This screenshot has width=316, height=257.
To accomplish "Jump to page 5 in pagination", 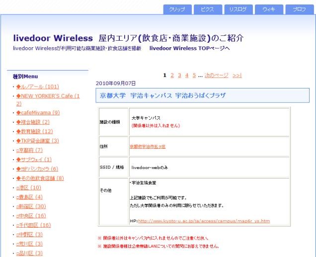I will (194, 75).
